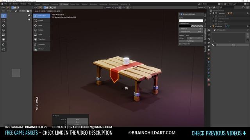Open the Global transform orientation dropdown

click(x=108, y=7)
